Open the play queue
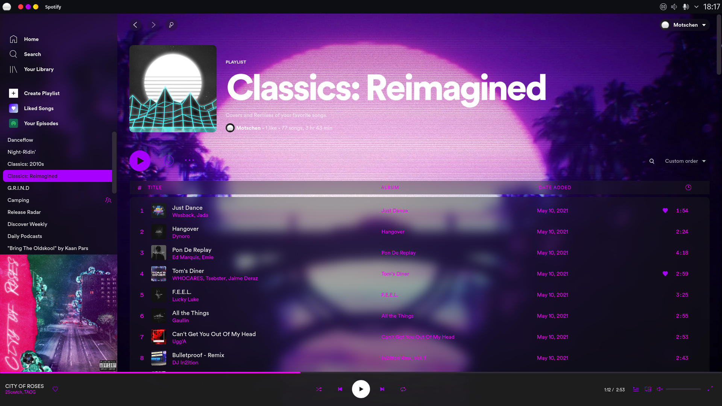 click(x=636, y=389)
